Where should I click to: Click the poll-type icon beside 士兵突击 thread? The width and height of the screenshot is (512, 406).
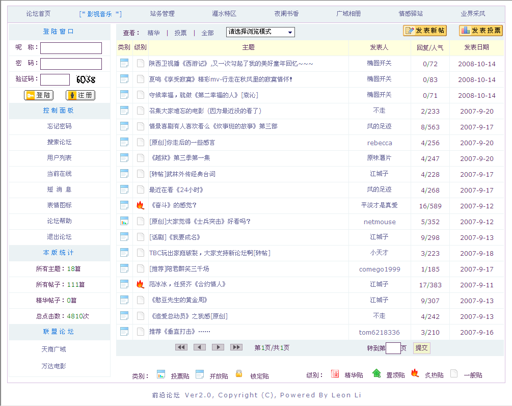(x=124, y=221)
